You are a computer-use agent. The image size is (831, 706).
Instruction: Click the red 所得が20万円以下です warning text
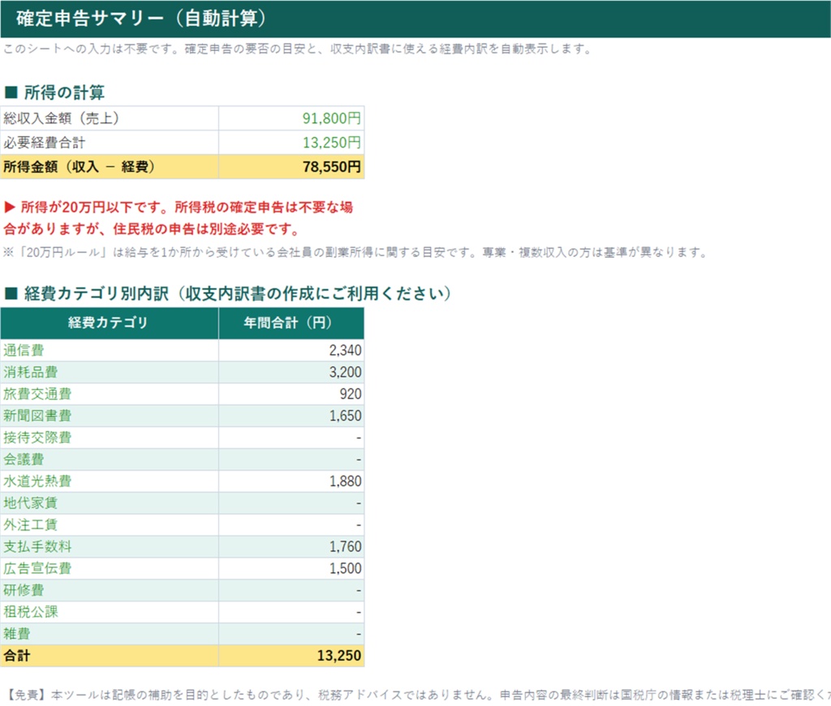pyautogui.click(x=179, y=218)
